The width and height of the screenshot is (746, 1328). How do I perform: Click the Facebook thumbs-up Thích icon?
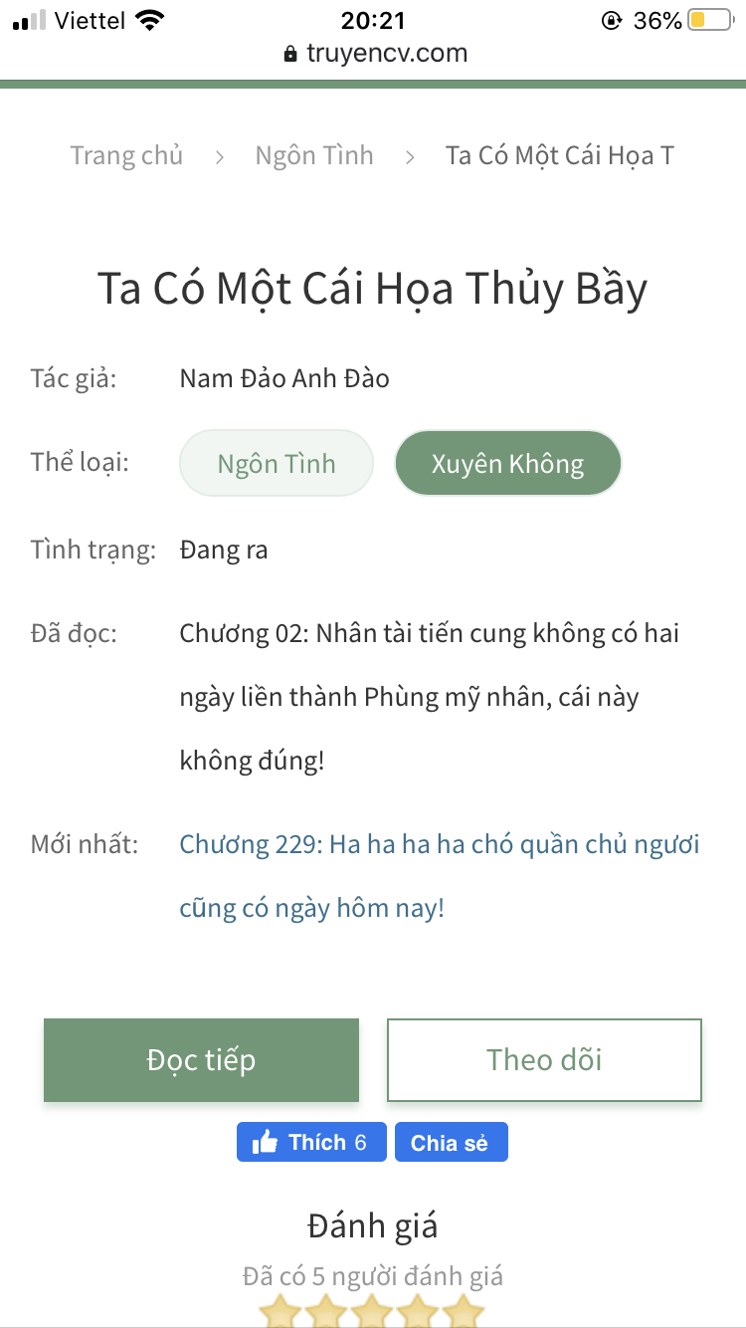tap(266, 1143)
